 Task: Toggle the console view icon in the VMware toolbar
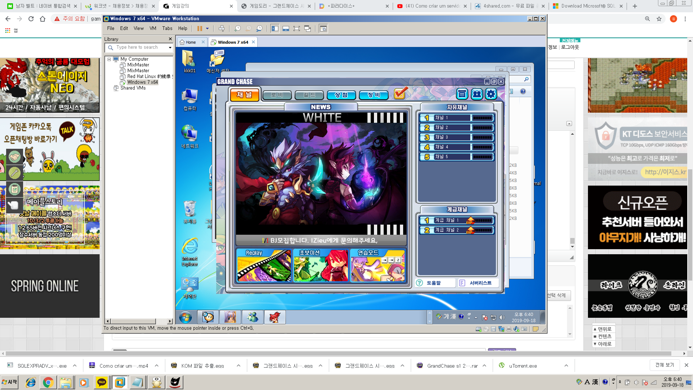323,29
